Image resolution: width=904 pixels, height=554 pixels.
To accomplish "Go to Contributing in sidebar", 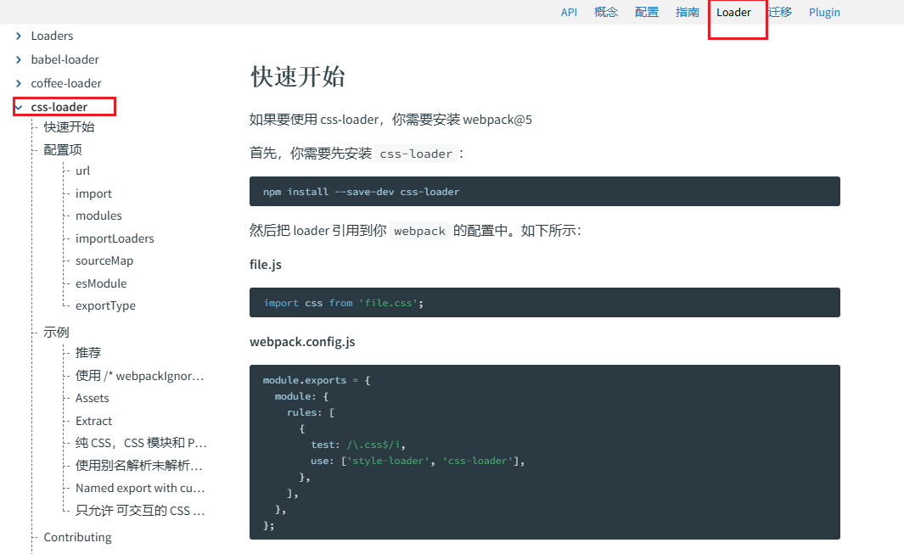I will point(77,537).
